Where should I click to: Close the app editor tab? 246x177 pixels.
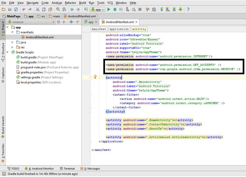pos(96,22)
